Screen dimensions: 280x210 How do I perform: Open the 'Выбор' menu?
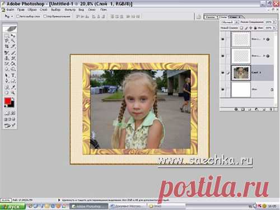click(55, 10)
